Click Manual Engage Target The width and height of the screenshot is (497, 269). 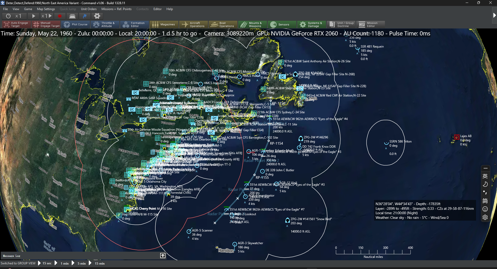46,24
